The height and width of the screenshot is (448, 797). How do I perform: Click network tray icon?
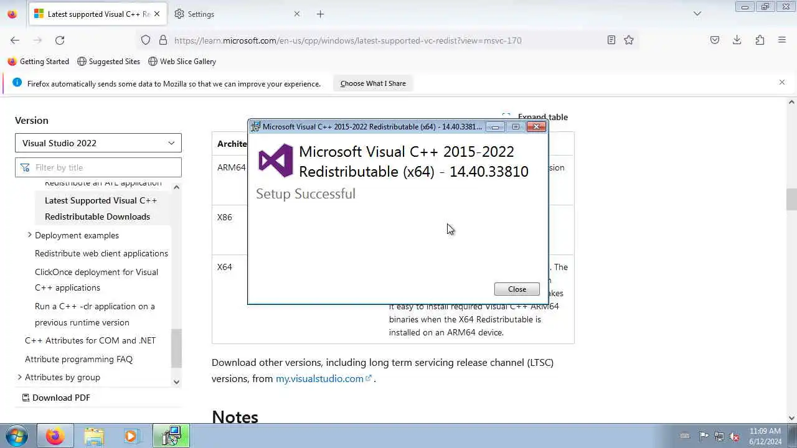(x=719, y=436)
